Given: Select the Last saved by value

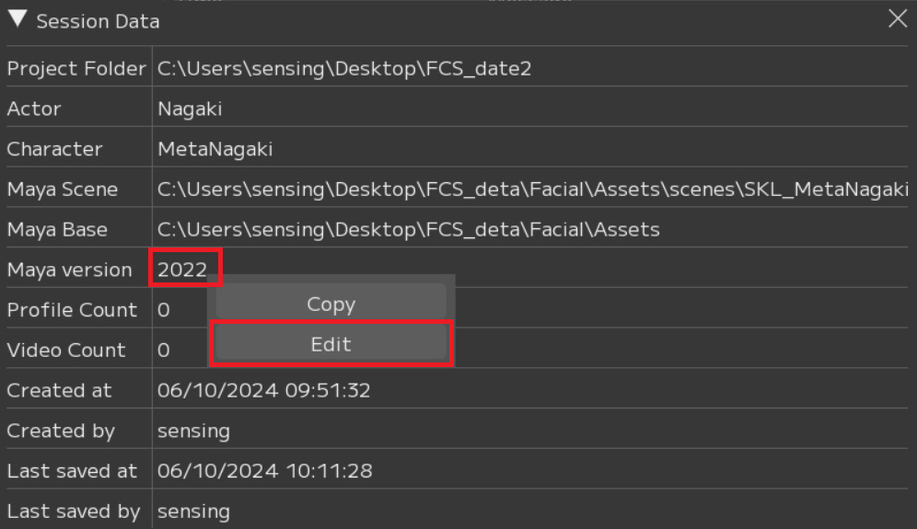Looking at the screenshot, I should (193, 512).
